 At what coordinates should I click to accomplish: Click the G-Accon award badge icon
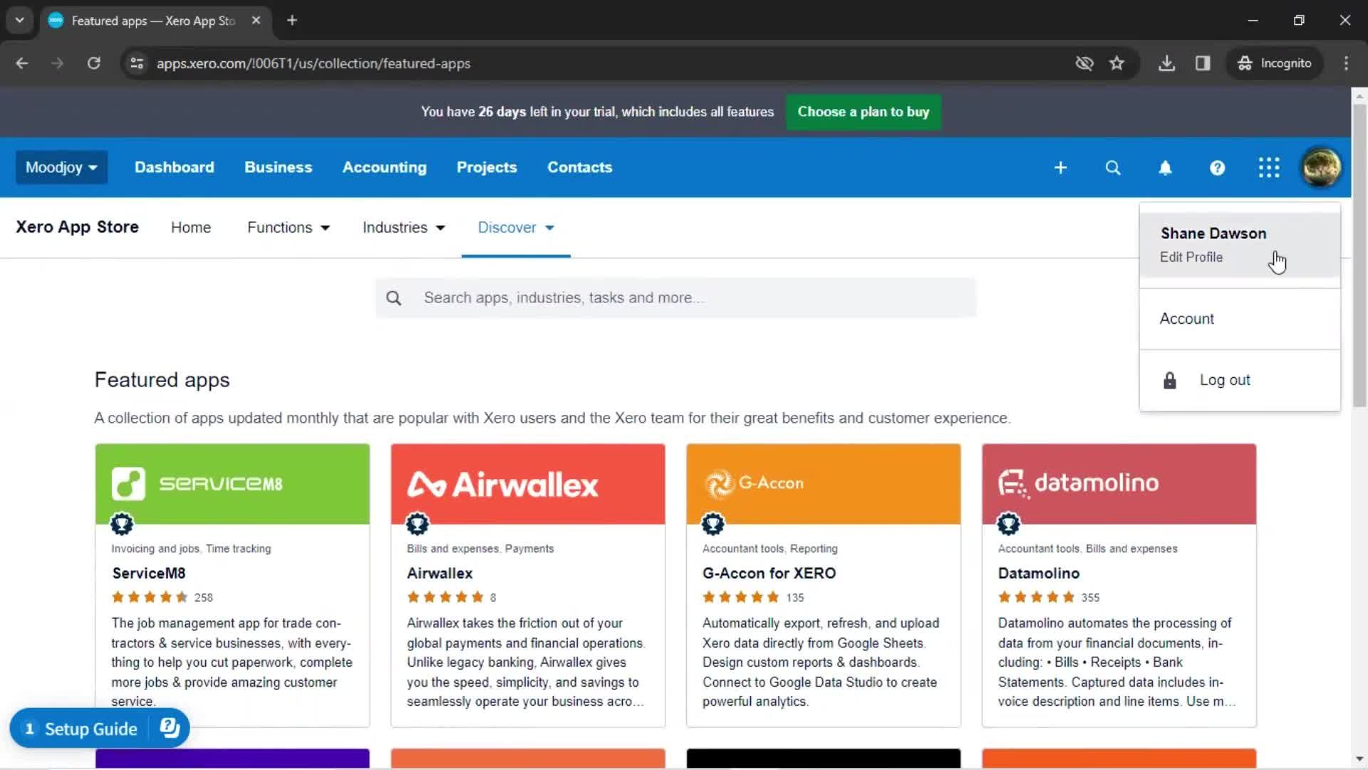713,524
